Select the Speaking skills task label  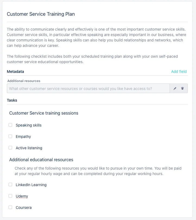[x=28, y=125]
